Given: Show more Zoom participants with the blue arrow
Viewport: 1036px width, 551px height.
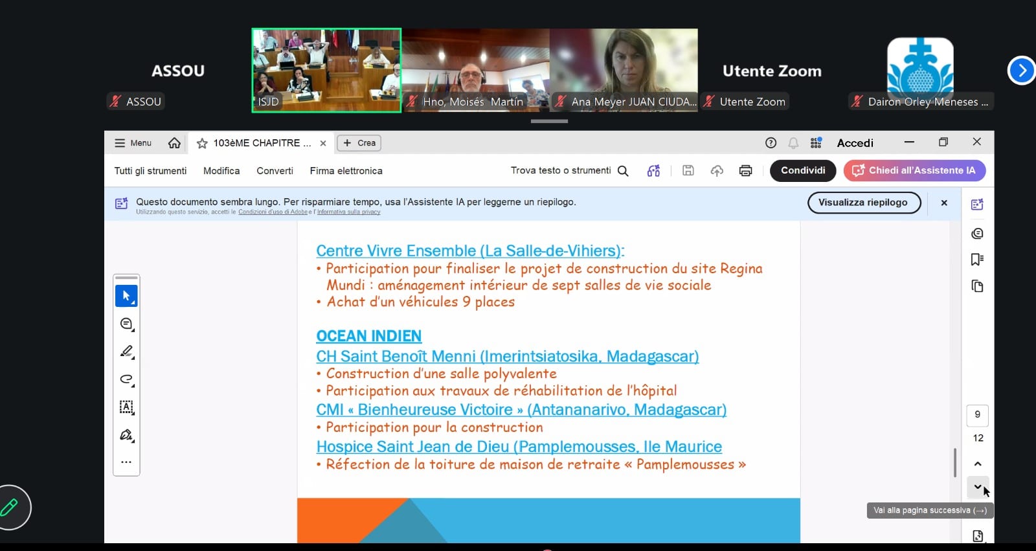Looking at the screenshot, I should coord(1022,70).
